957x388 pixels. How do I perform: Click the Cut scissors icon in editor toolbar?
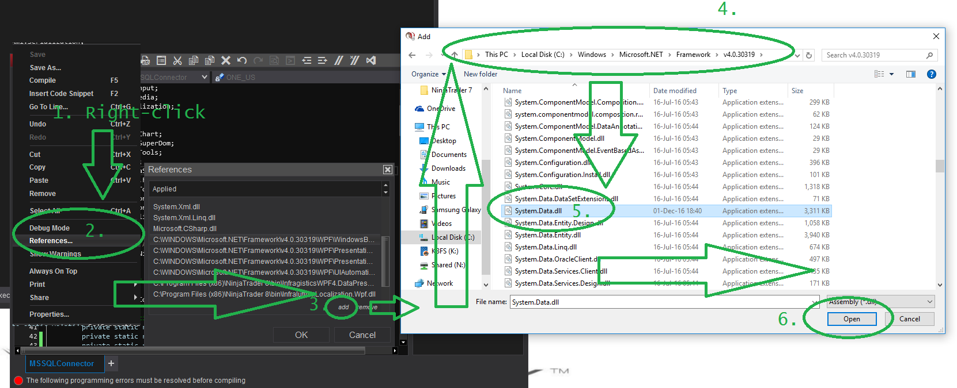(x=177, y=60)
